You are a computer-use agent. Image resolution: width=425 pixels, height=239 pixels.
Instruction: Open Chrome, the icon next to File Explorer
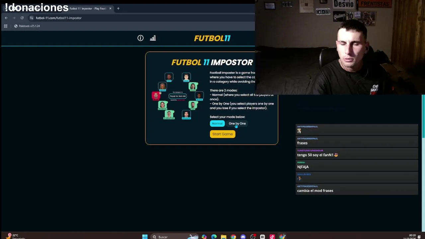coord(233,237)
